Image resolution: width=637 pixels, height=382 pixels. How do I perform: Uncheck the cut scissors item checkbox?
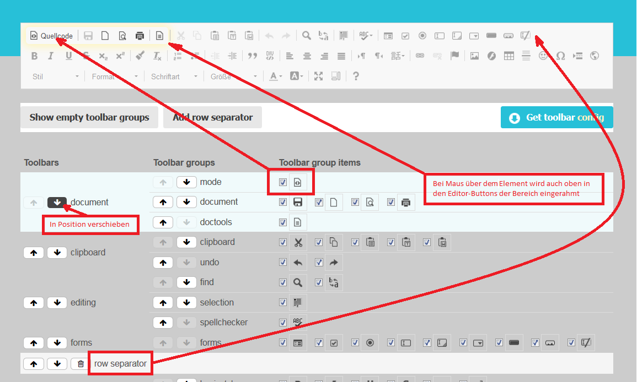[283, 242]
